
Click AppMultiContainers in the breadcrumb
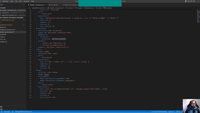tap(38, 8)
